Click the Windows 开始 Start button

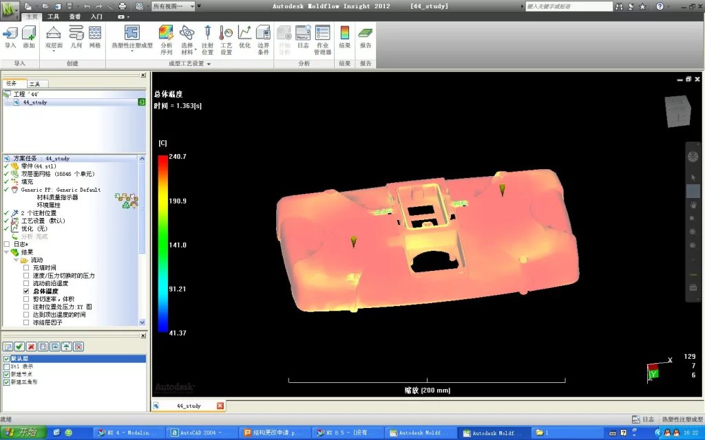[x=23, y=432]
